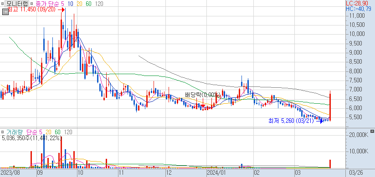Click the 모니터랩 stock name button
This screenshot has height=177, width=375.
17,4
